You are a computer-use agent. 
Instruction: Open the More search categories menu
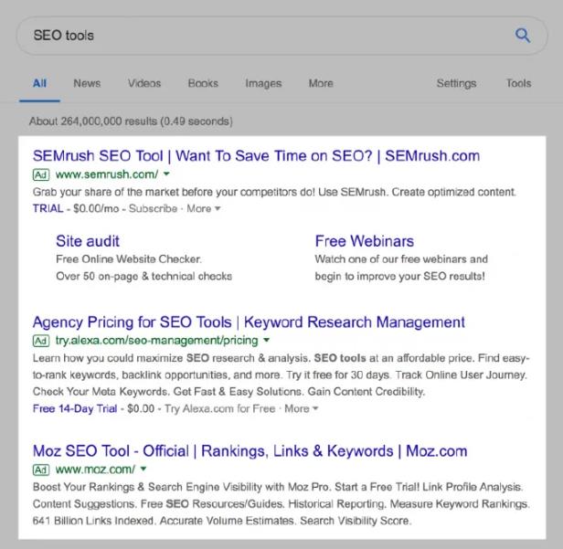coord(321,83)
